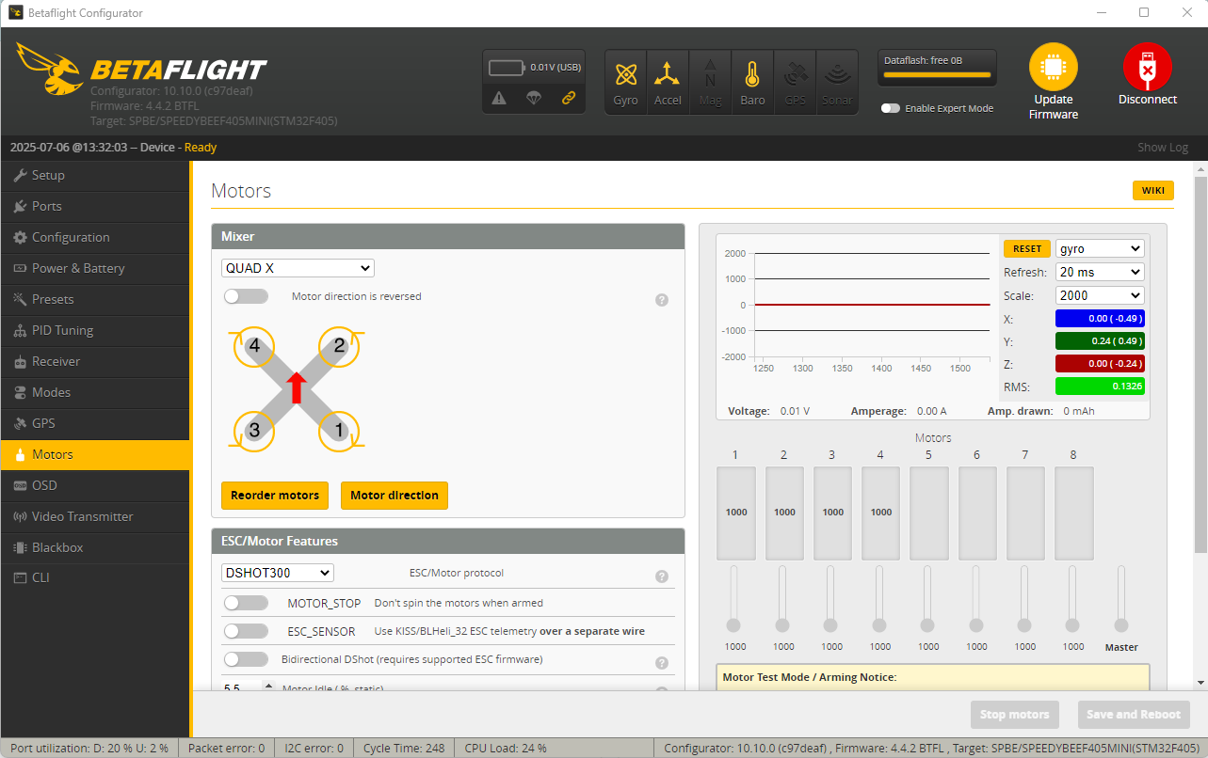Open the DSHOT300 protocol dropdown
Screen dimensions: 1208x758
point(278,573)
